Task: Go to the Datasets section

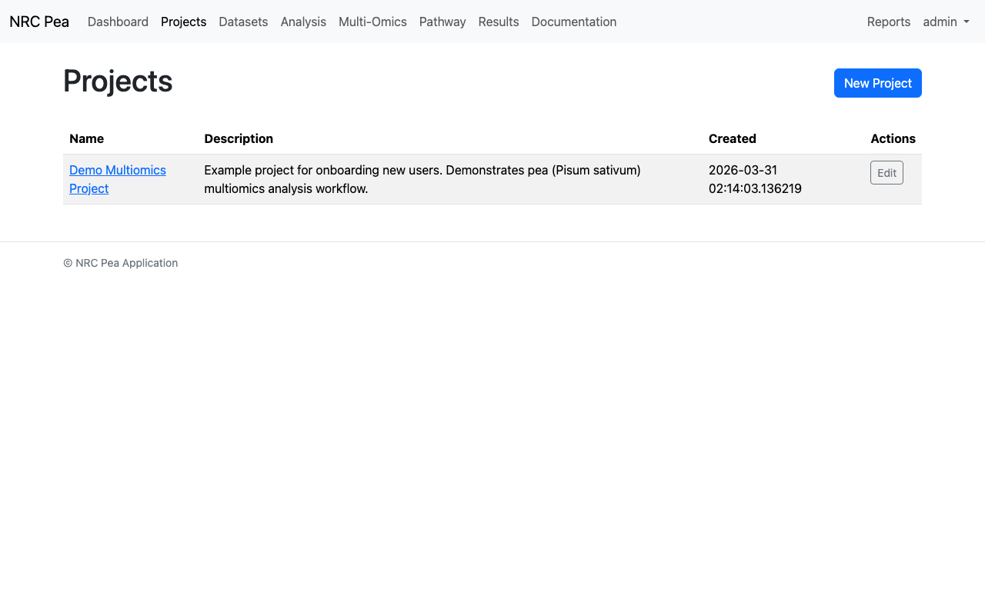Action: click(243, 22)
